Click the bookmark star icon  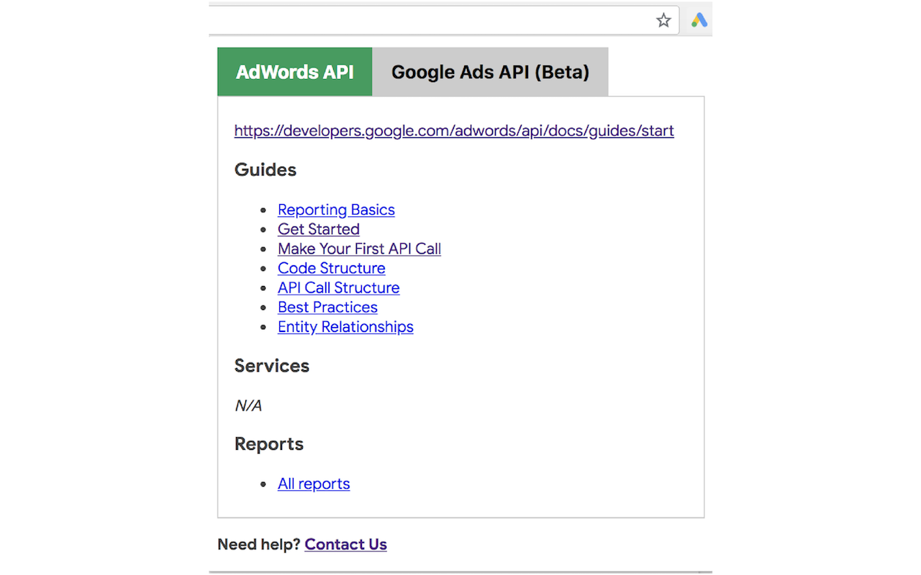click(x=663, y=19)
